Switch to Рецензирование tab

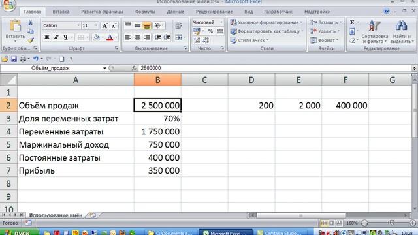click(214, 12)
